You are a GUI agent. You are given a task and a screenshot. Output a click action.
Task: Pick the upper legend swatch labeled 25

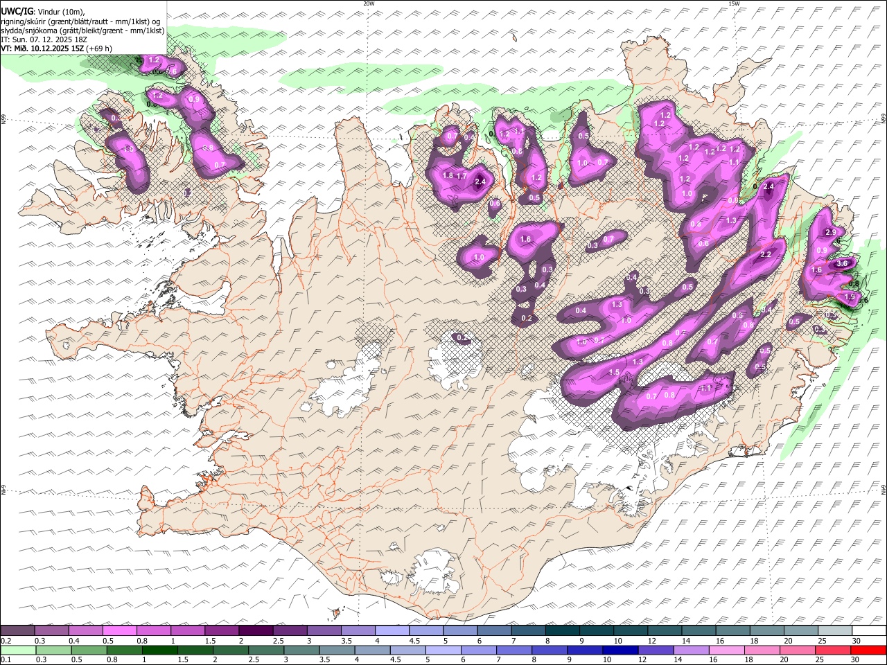pos(836,630)
